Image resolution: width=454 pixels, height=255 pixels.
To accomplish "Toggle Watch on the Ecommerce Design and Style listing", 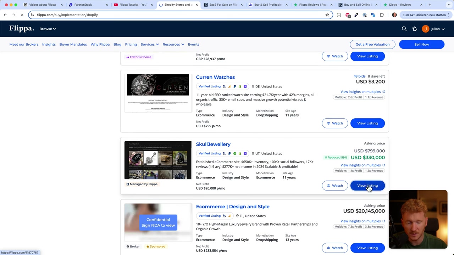I will [335, 248].
